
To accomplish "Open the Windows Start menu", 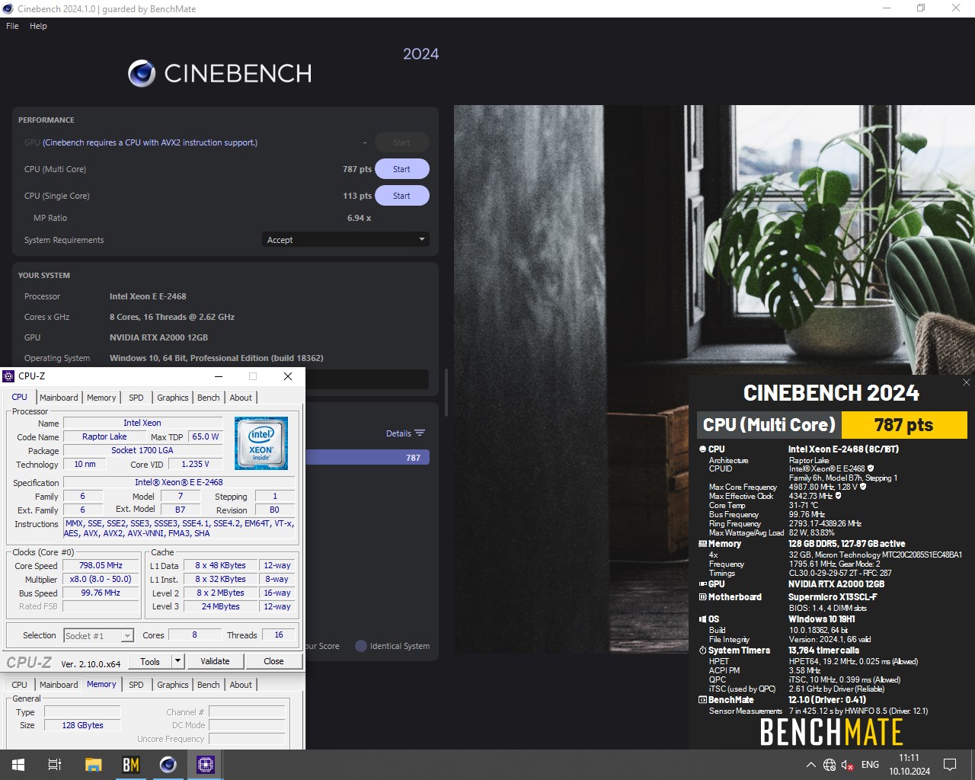I will tap(18, 765).
